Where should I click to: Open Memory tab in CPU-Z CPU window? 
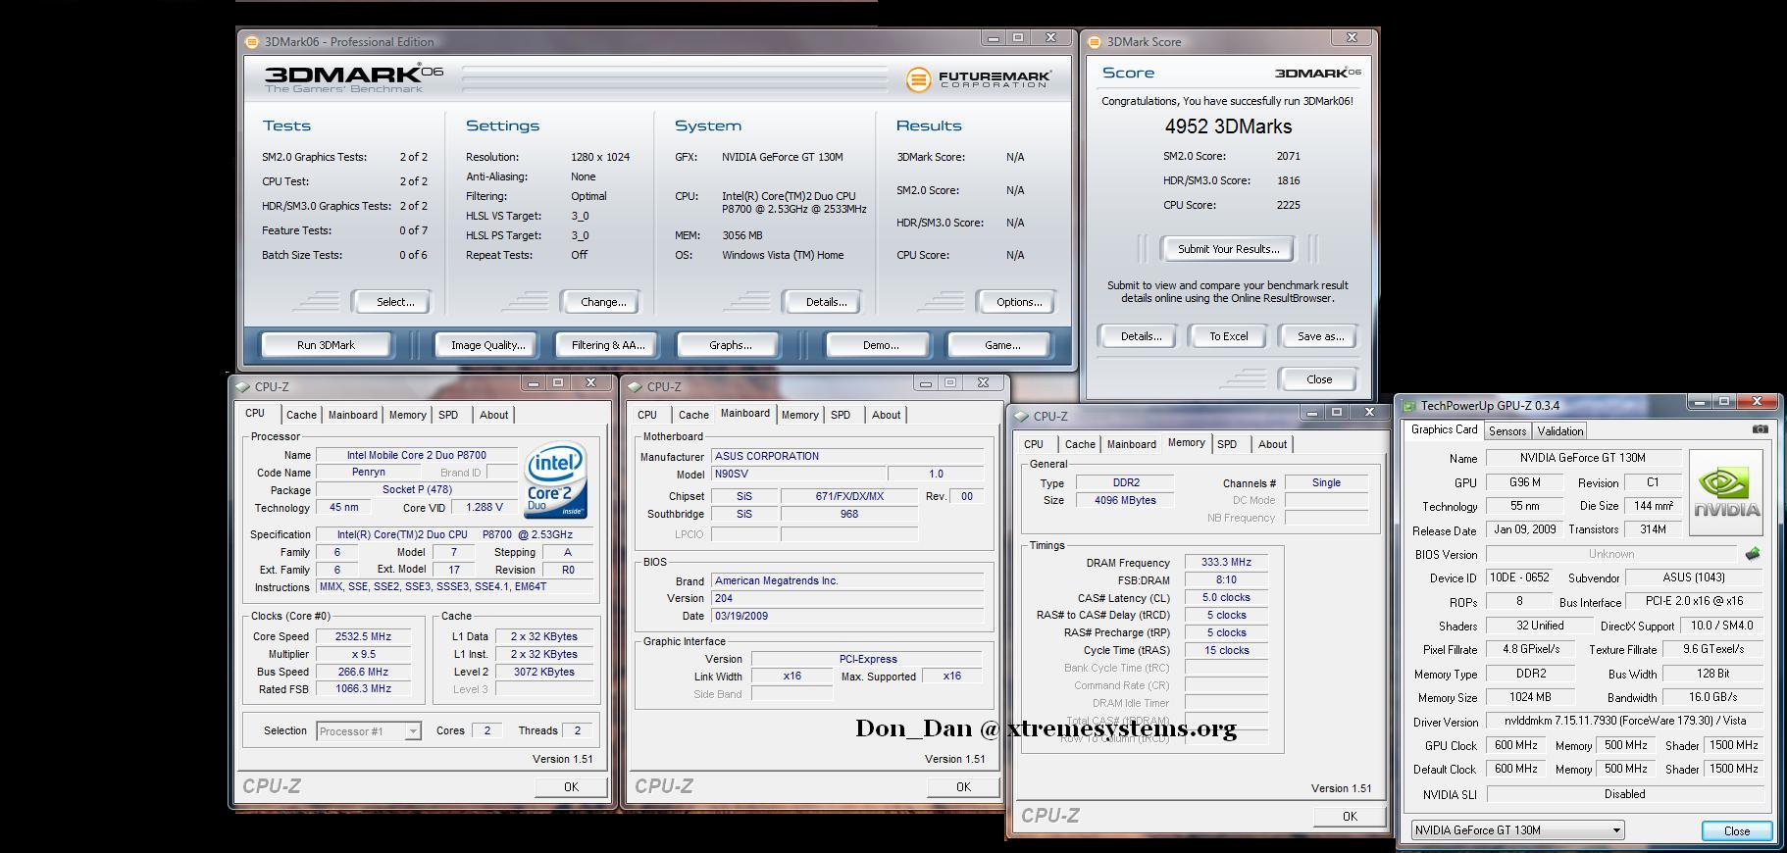tap(407, 415)
